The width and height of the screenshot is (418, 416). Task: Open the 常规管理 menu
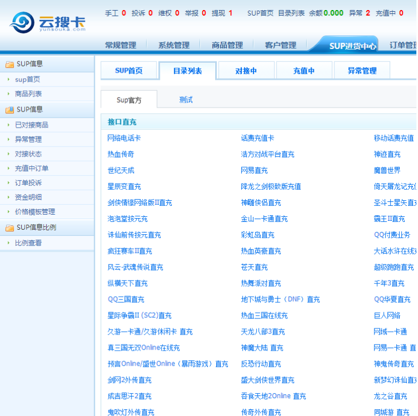[121, 45]
